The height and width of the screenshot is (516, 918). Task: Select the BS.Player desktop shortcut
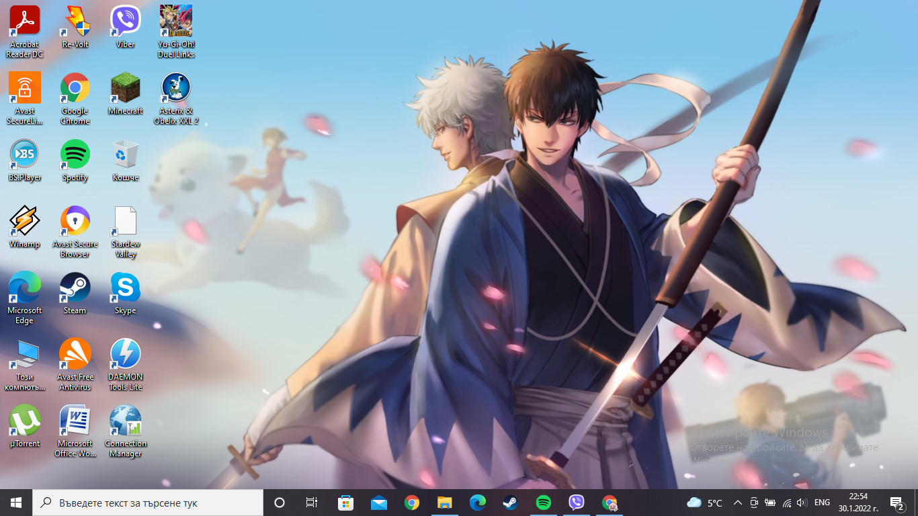(x=25, y=160)
